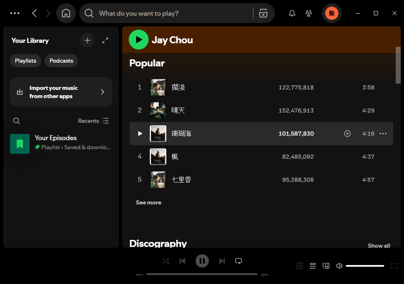
Task: Enable repeat mode
Action: pyautogui.click(x=238, y=261)
